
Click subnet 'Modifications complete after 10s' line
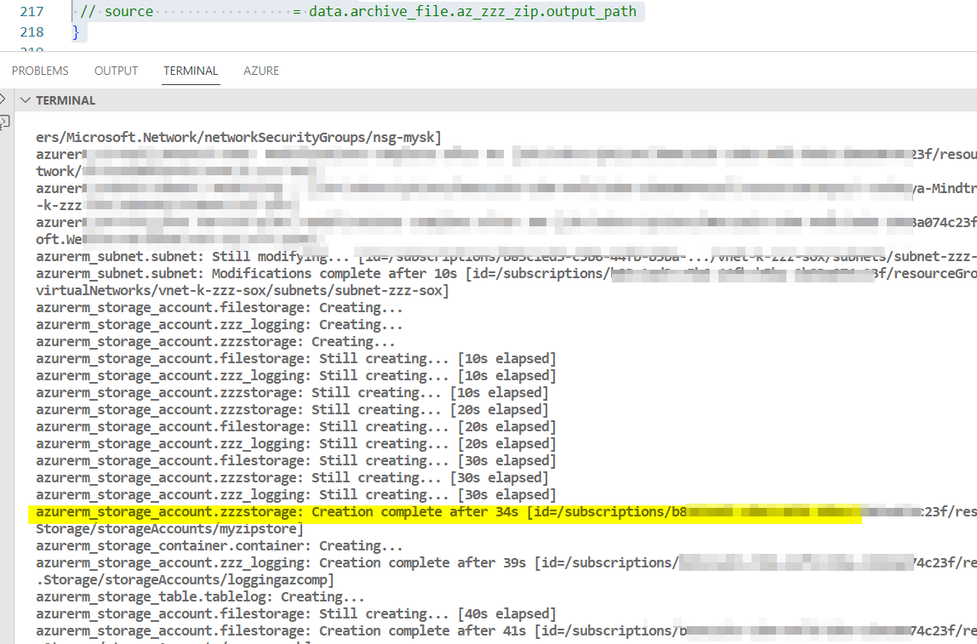(506, 273)
